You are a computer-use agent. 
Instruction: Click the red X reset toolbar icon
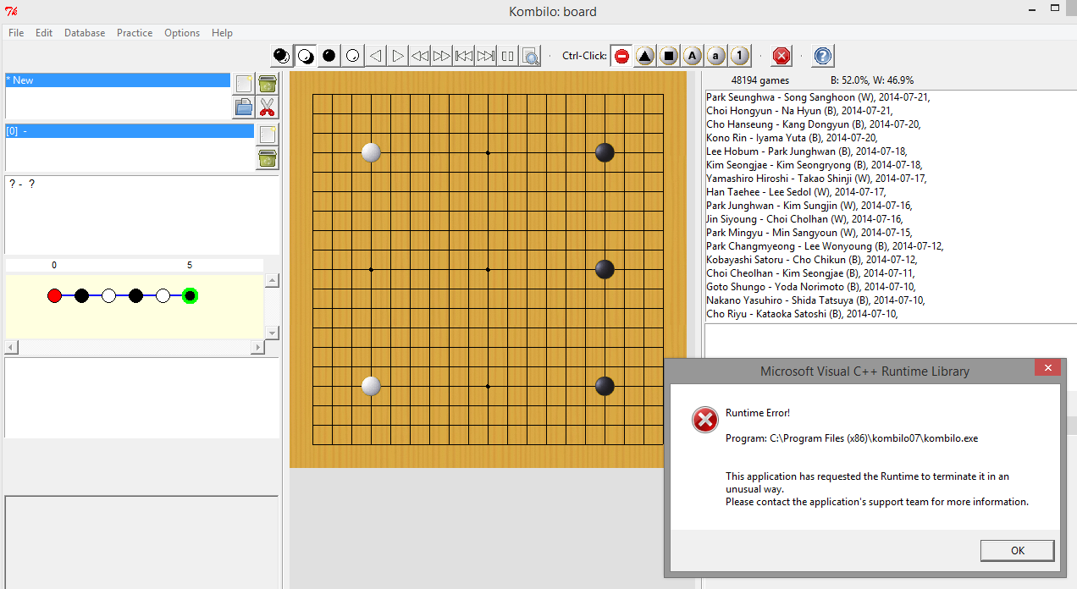782,56
